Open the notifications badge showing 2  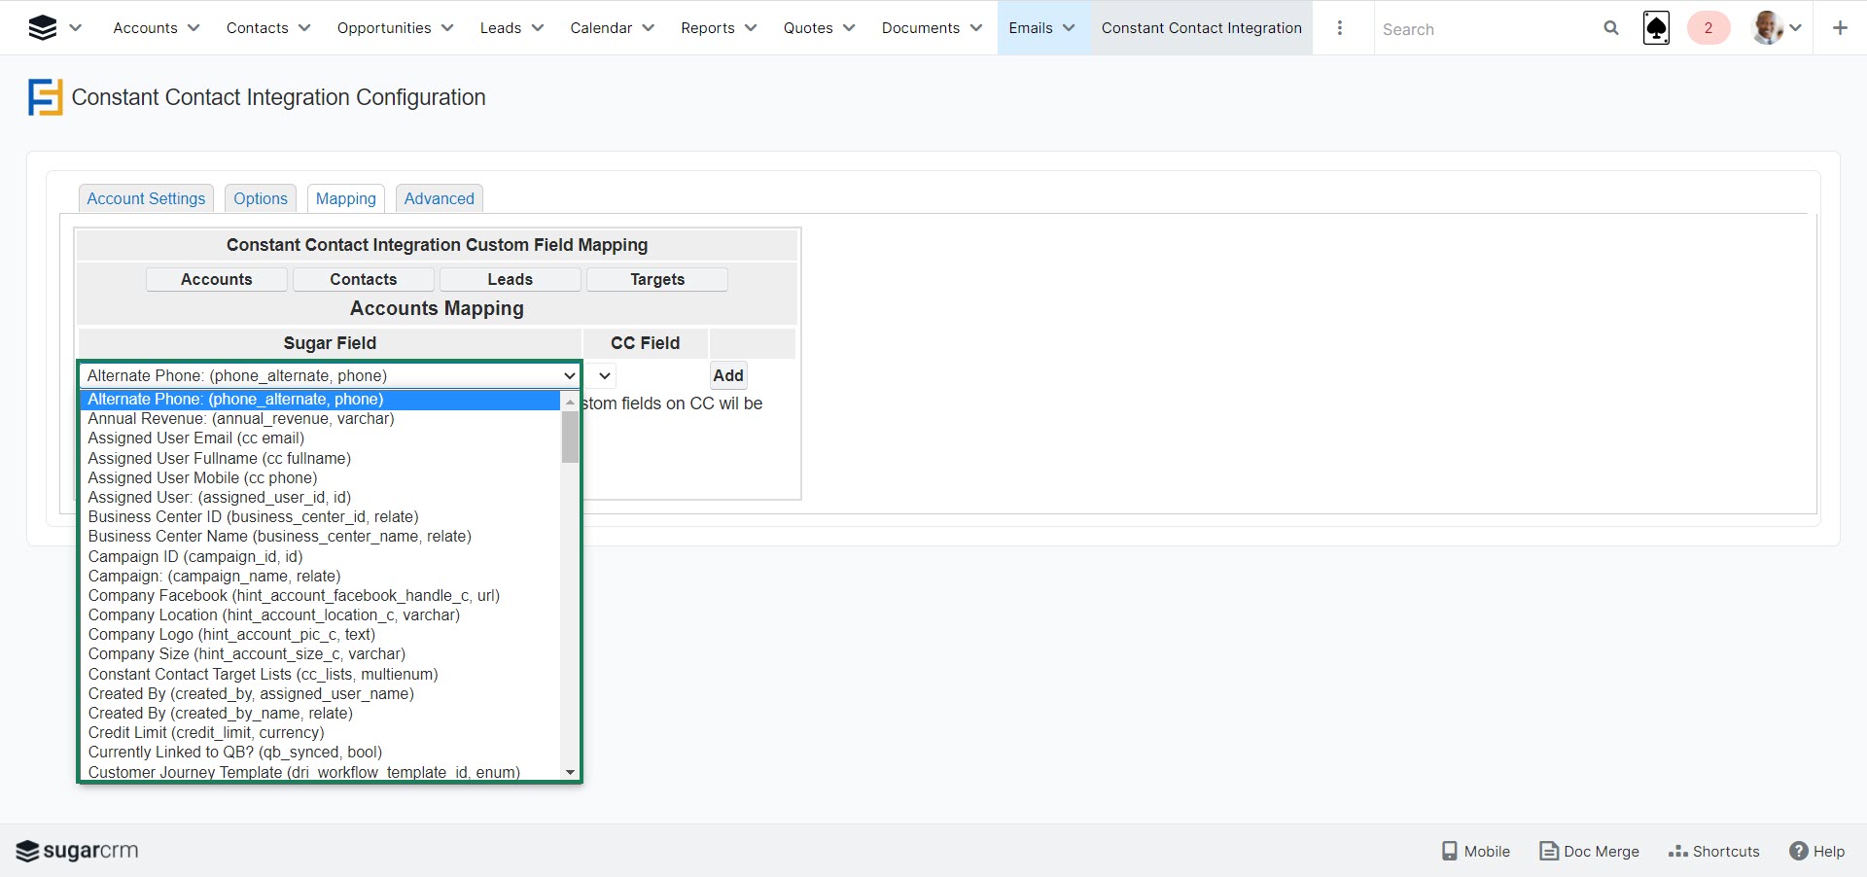point(1708,28)
